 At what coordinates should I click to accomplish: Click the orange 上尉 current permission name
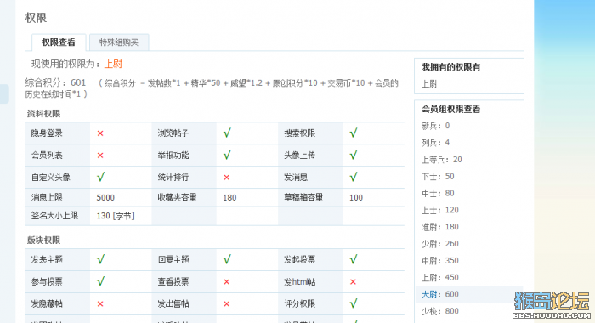pyautogui.click(x=113, y=64)
